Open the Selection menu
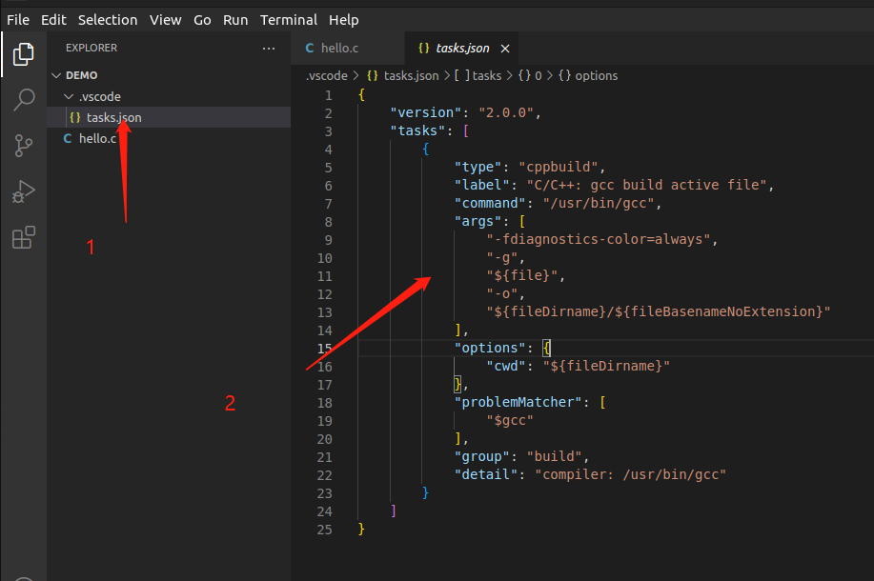 108,19
